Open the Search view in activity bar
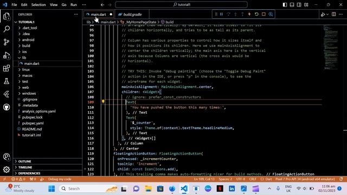The height and width of the screenshot is (195, 347). (x=7, y=29)
